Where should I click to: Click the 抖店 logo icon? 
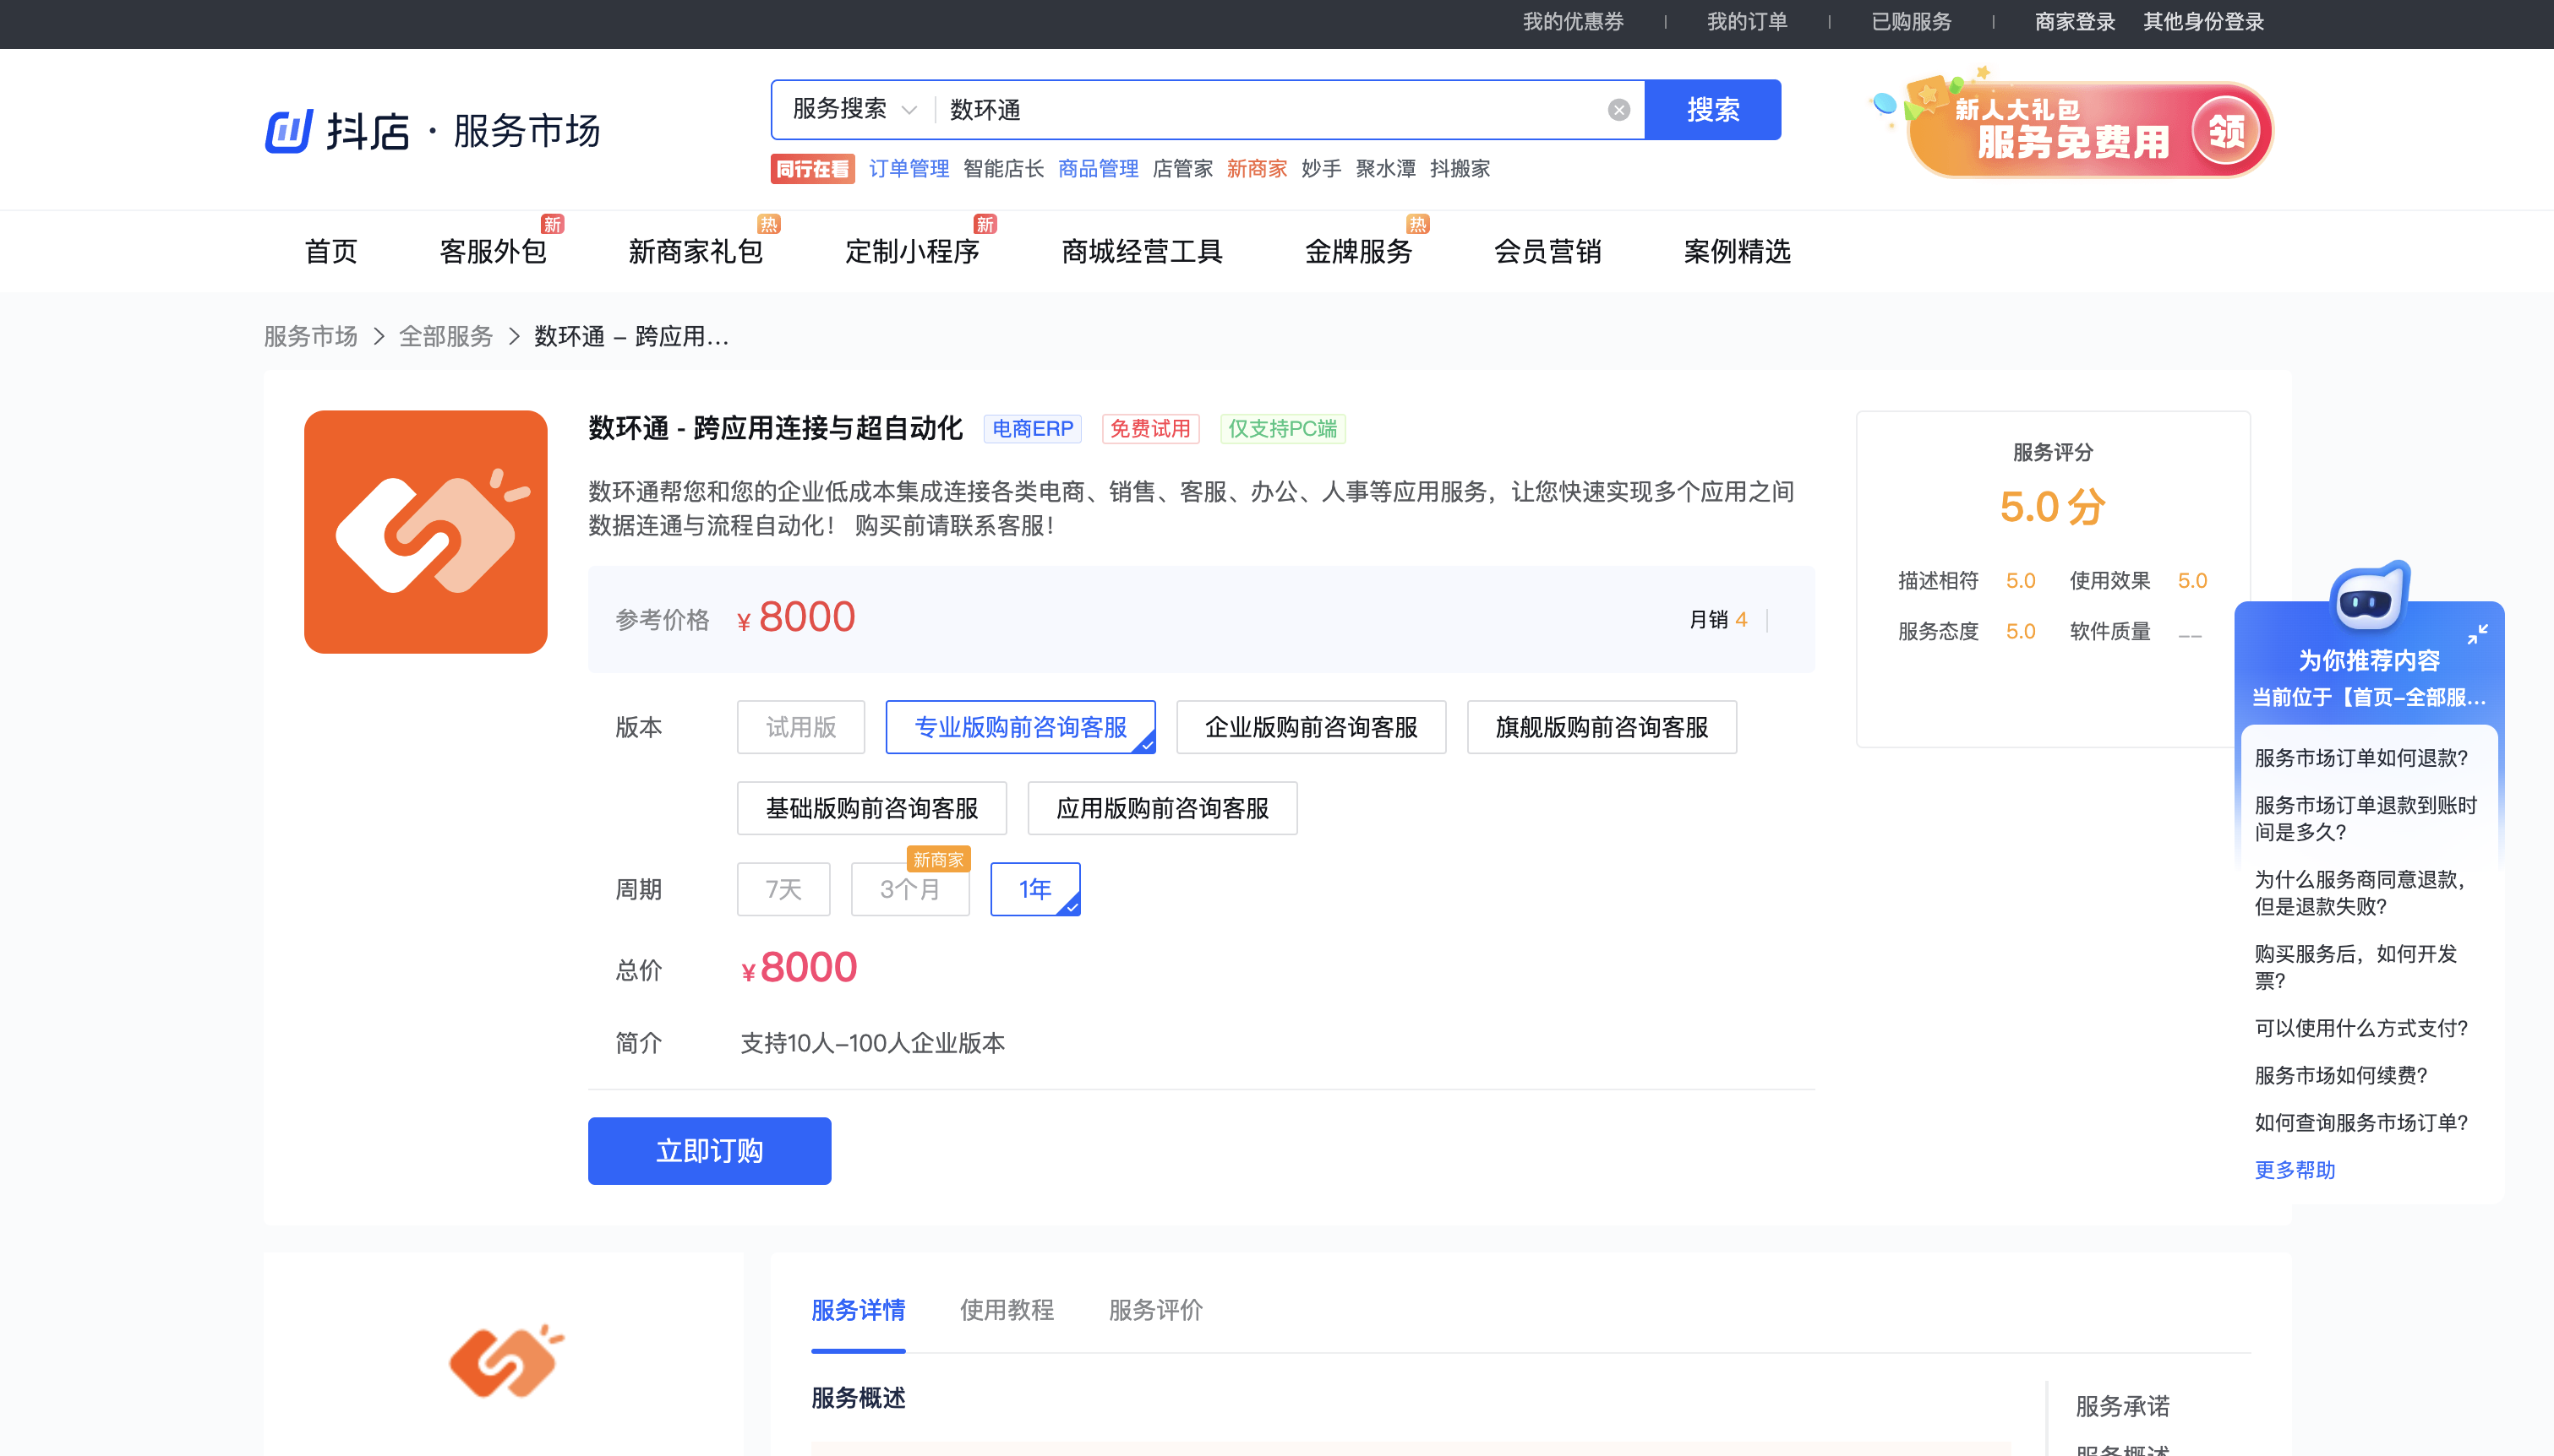288,131
